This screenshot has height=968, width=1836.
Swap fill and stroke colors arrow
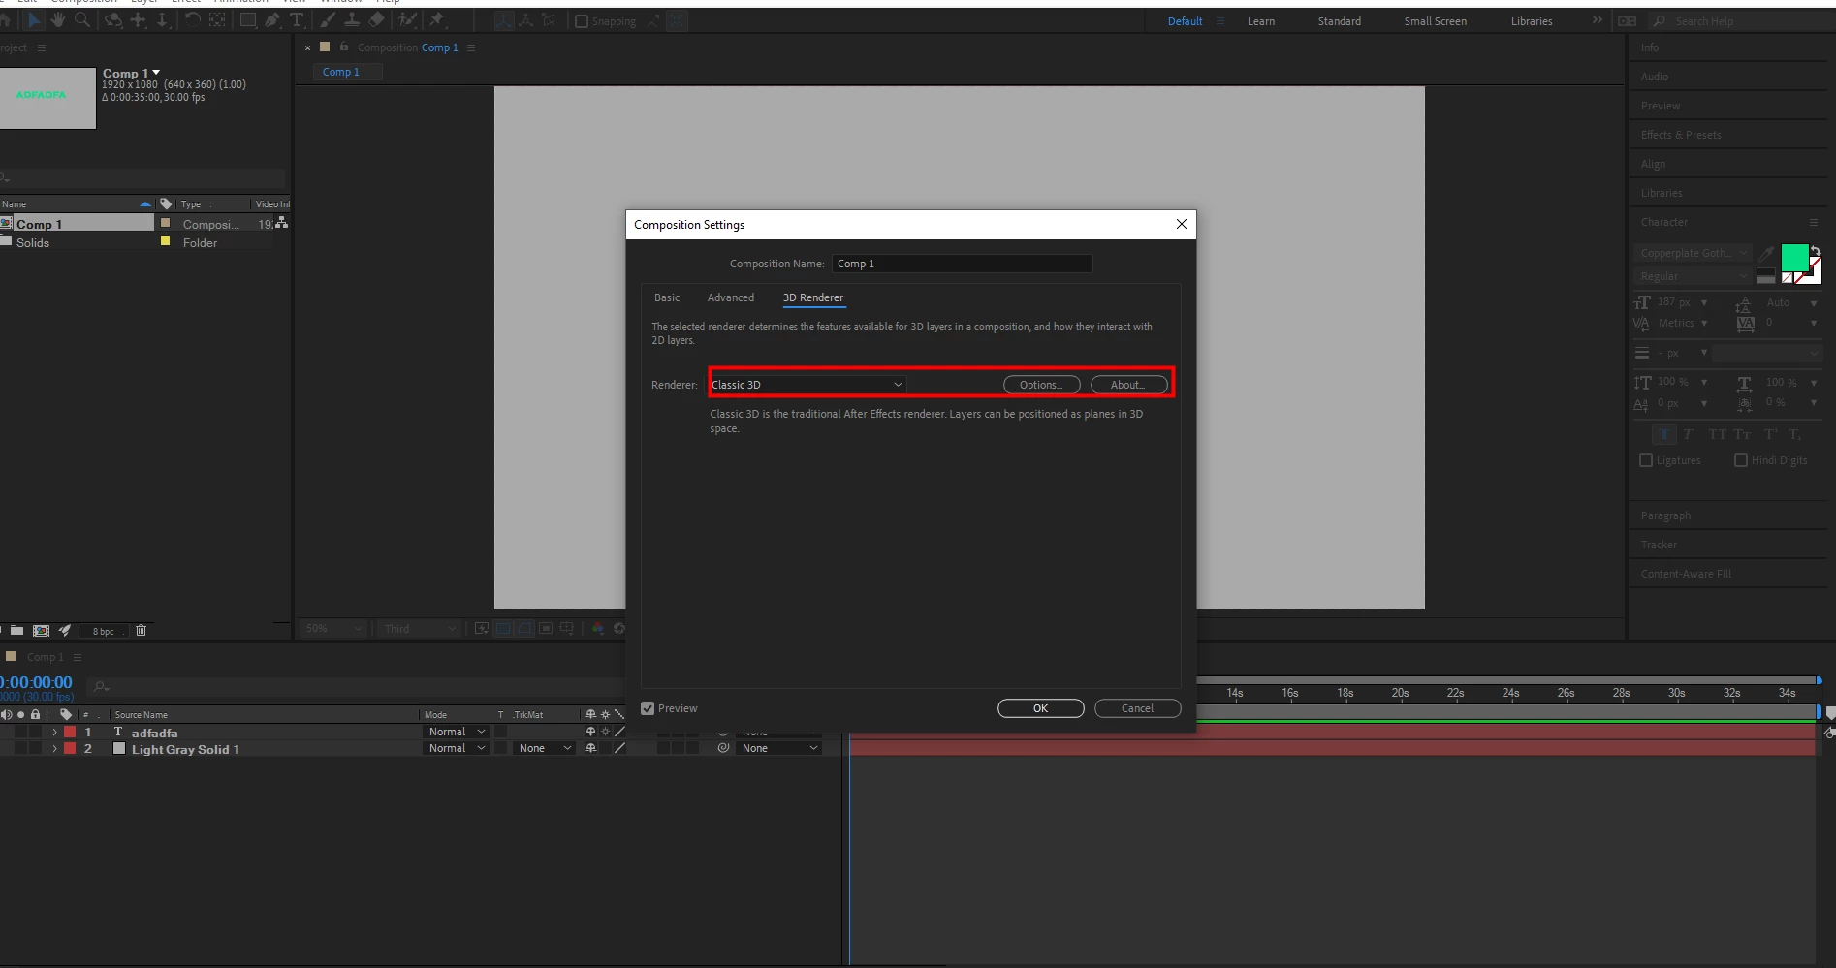(1816, 251)
